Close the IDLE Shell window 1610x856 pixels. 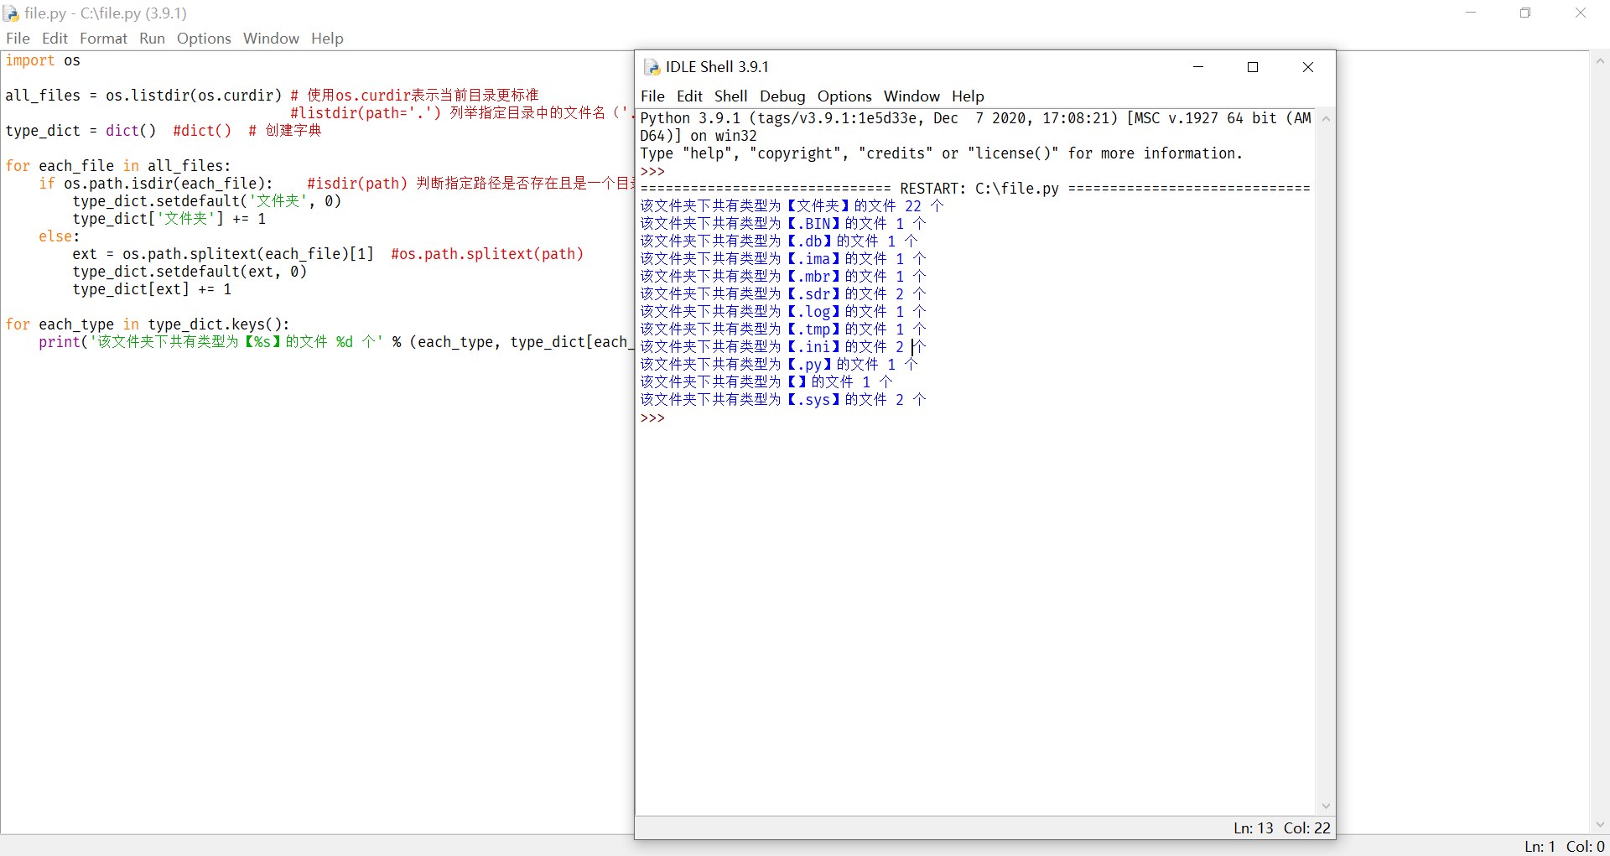coord(1308,67)
